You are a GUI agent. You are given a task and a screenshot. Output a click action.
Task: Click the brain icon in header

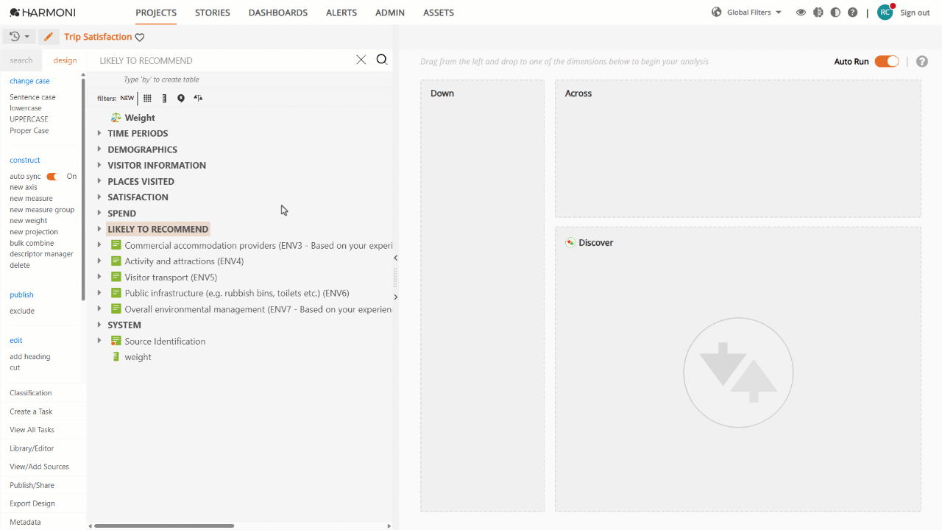point(818,13)
